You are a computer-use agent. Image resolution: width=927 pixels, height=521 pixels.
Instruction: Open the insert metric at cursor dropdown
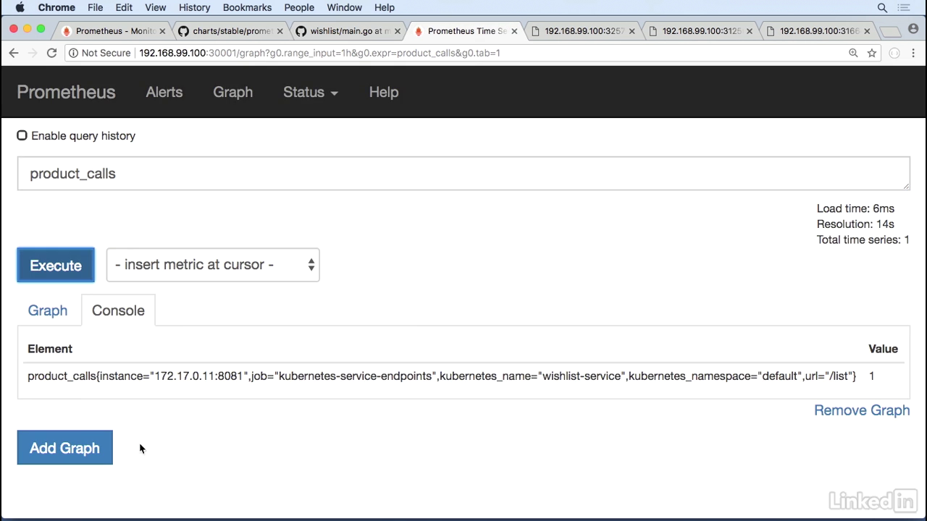(213, 265)
